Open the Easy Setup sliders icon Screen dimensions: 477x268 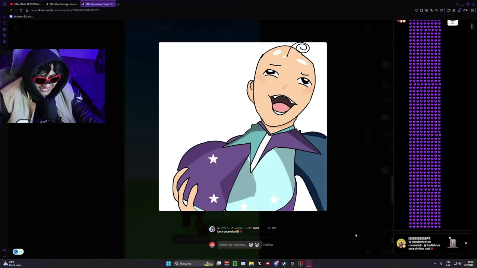tap(473, 10)
